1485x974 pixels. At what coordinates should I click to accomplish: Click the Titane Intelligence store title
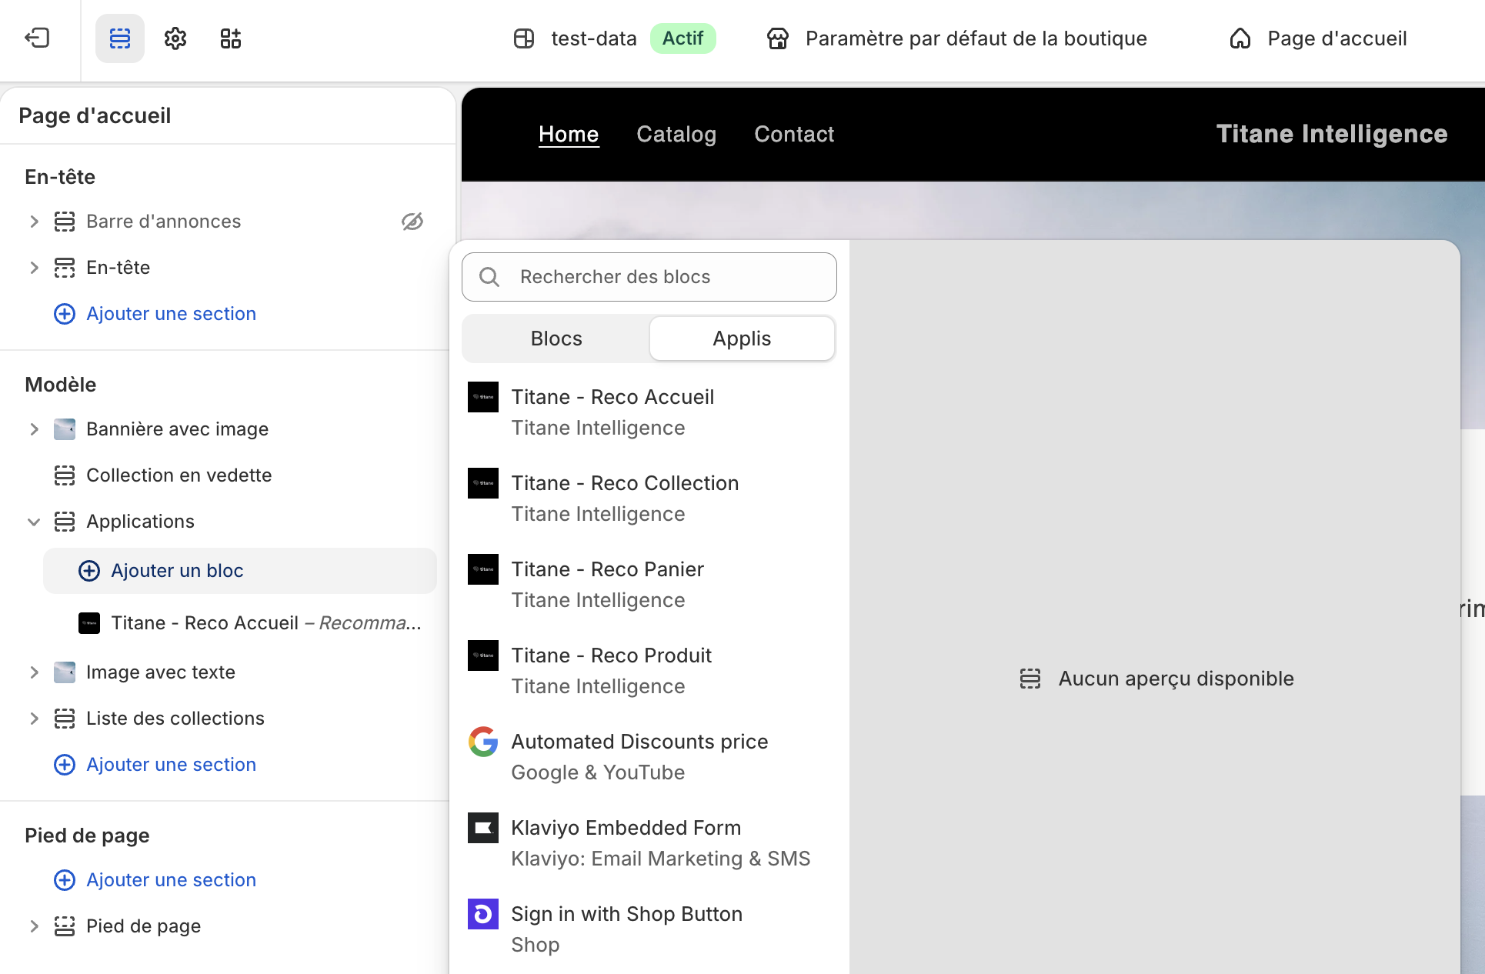pos(1332,134)
